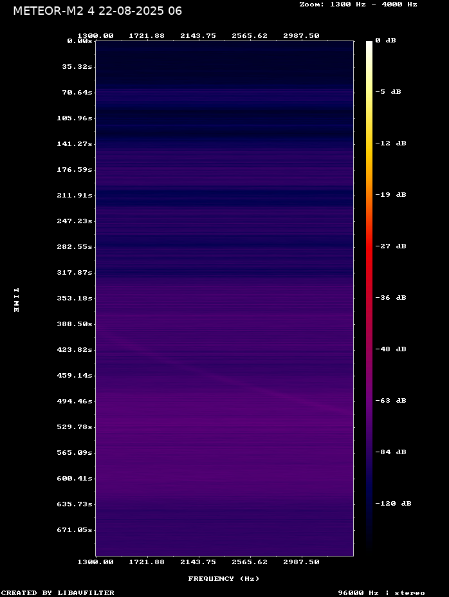Click the '247.23s' time label
The width and height of the screenshot is (449, 597).
coord(75,221)
